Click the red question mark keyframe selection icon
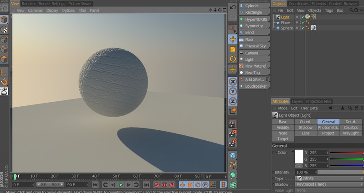The width and height of the screenshot is (364, 193). [x=172, y=185]
